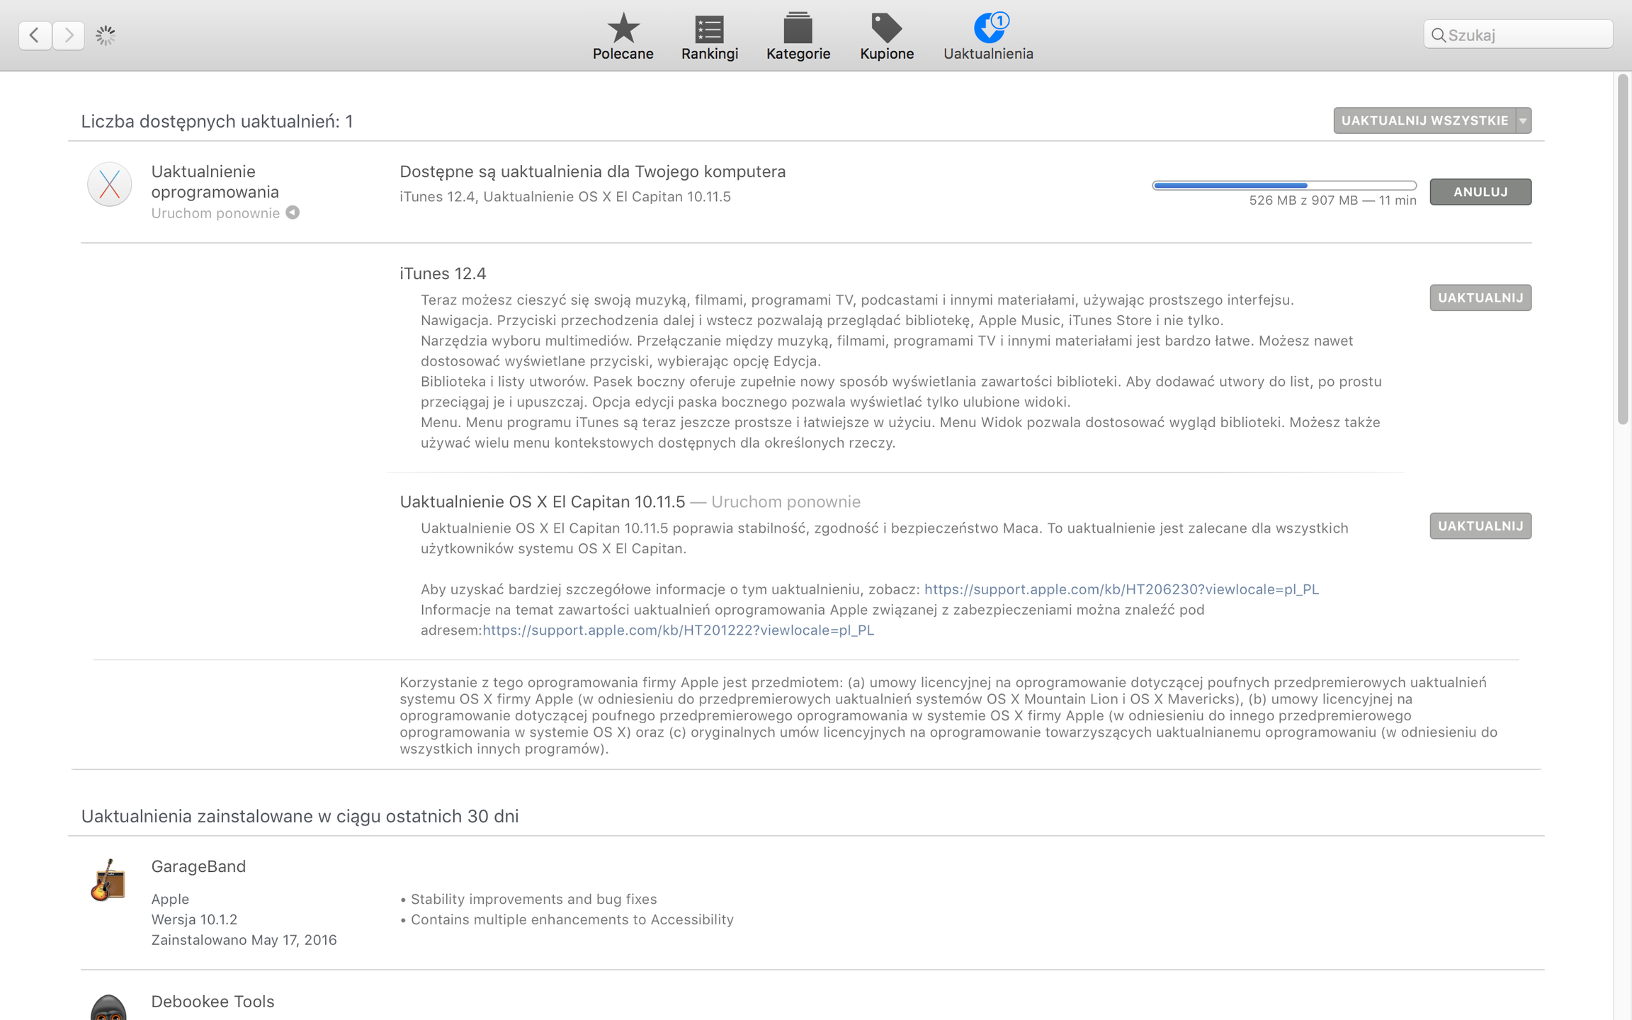
Task: Click 'iTunes 12.4, Uaktualnienie OS X El Capitan 10.11.5' summary
Action: tap(565, 197)
